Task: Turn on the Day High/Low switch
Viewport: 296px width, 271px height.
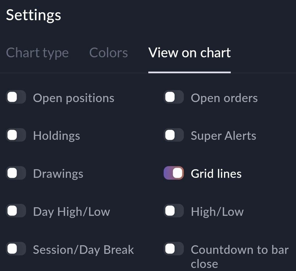Action: 16,211
